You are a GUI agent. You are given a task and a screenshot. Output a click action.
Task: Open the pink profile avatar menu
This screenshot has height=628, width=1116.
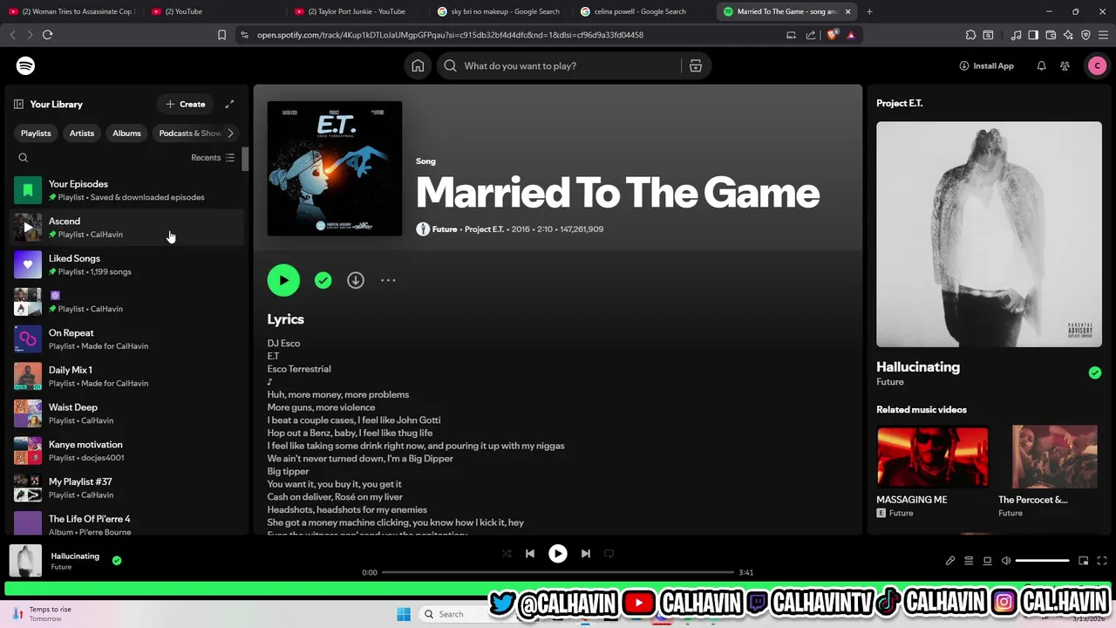pyautogui.click(x=1097, y=65)
